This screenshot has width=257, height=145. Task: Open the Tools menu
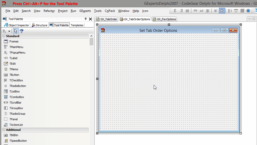click(x=98, y=11)
